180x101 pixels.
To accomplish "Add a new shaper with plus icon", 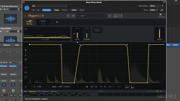I will pos(57,22).
